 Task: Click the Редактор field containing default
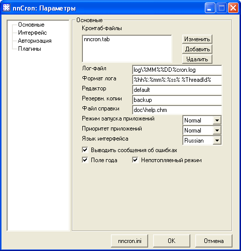coord(177,90)
